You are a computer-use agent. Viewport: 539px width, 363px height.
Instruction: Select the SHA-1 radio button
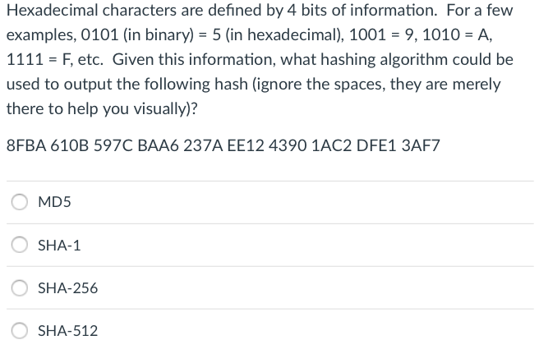(20, 245)
